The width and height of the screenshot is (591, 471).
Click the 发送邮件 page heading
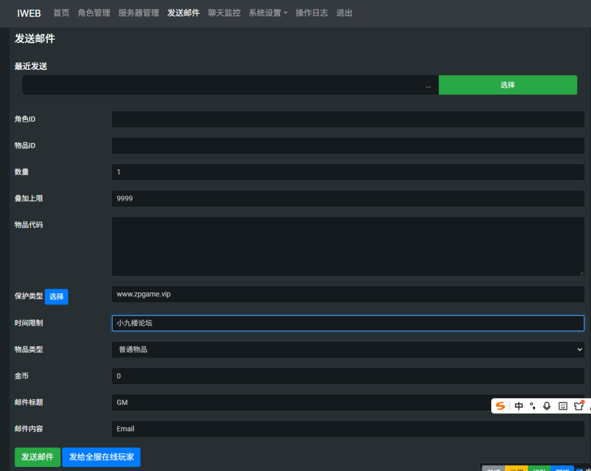(x=35, y=39)
